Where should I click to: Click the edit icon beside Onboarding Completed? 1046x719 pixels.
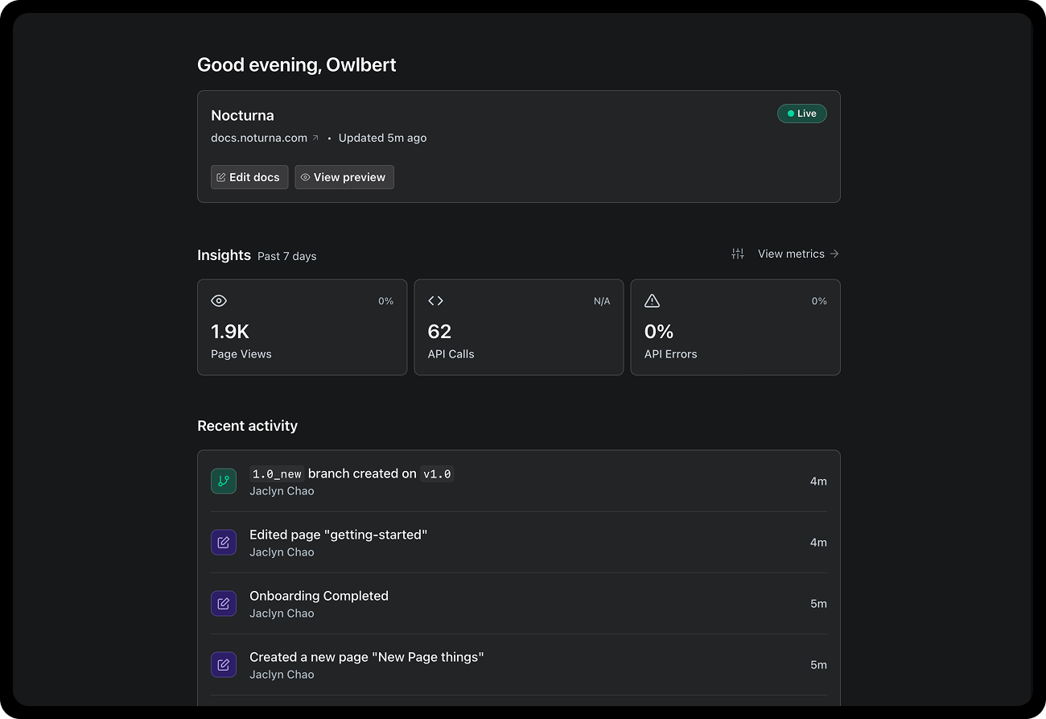pos(224,603)
